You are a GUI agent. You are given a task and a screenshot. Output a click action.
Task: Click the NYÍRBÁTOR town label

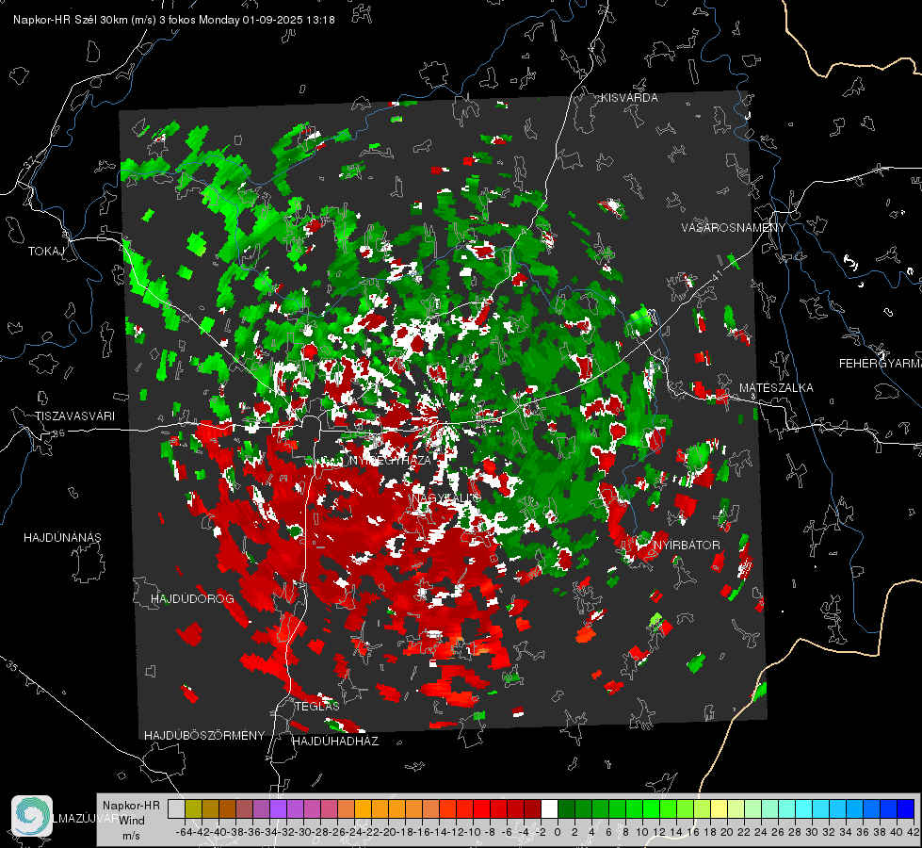coord(687,545)
